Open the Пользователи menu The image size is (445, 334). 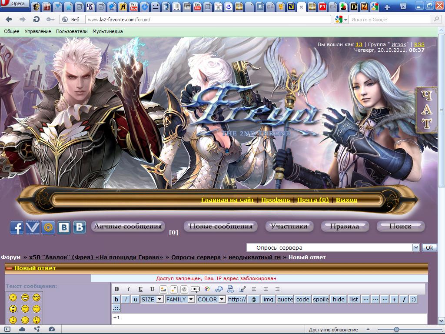(x=72, y=31)
